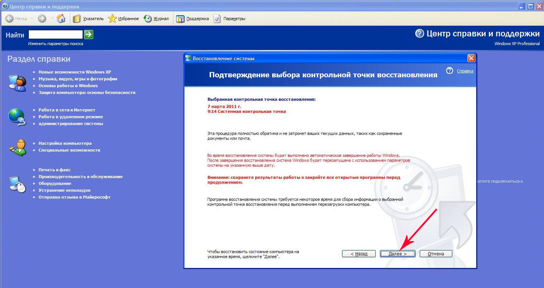544x288 pixels.
Task: Open Оборудование topic
Action: [55, 183]
